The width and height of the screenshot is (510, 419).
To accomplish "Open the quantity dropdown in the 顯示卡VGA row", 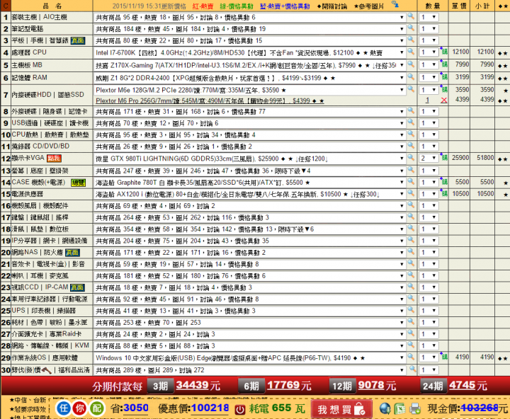I will pos(429,159).
